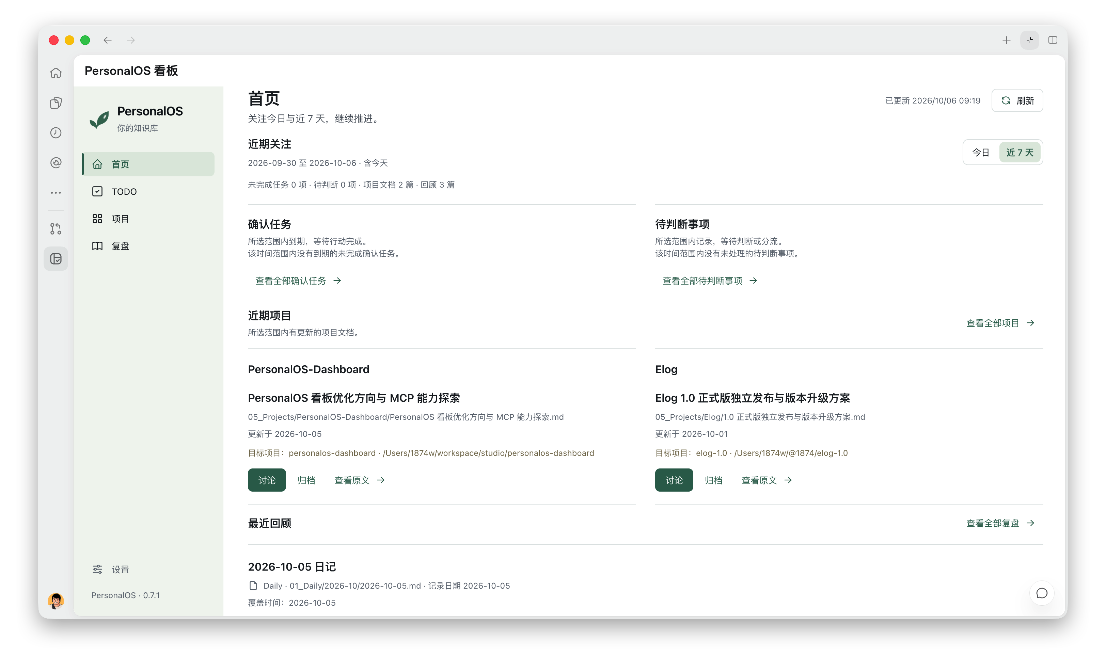
Task: Open the file icon beside the Daily entry
Action: click(253, 586)
